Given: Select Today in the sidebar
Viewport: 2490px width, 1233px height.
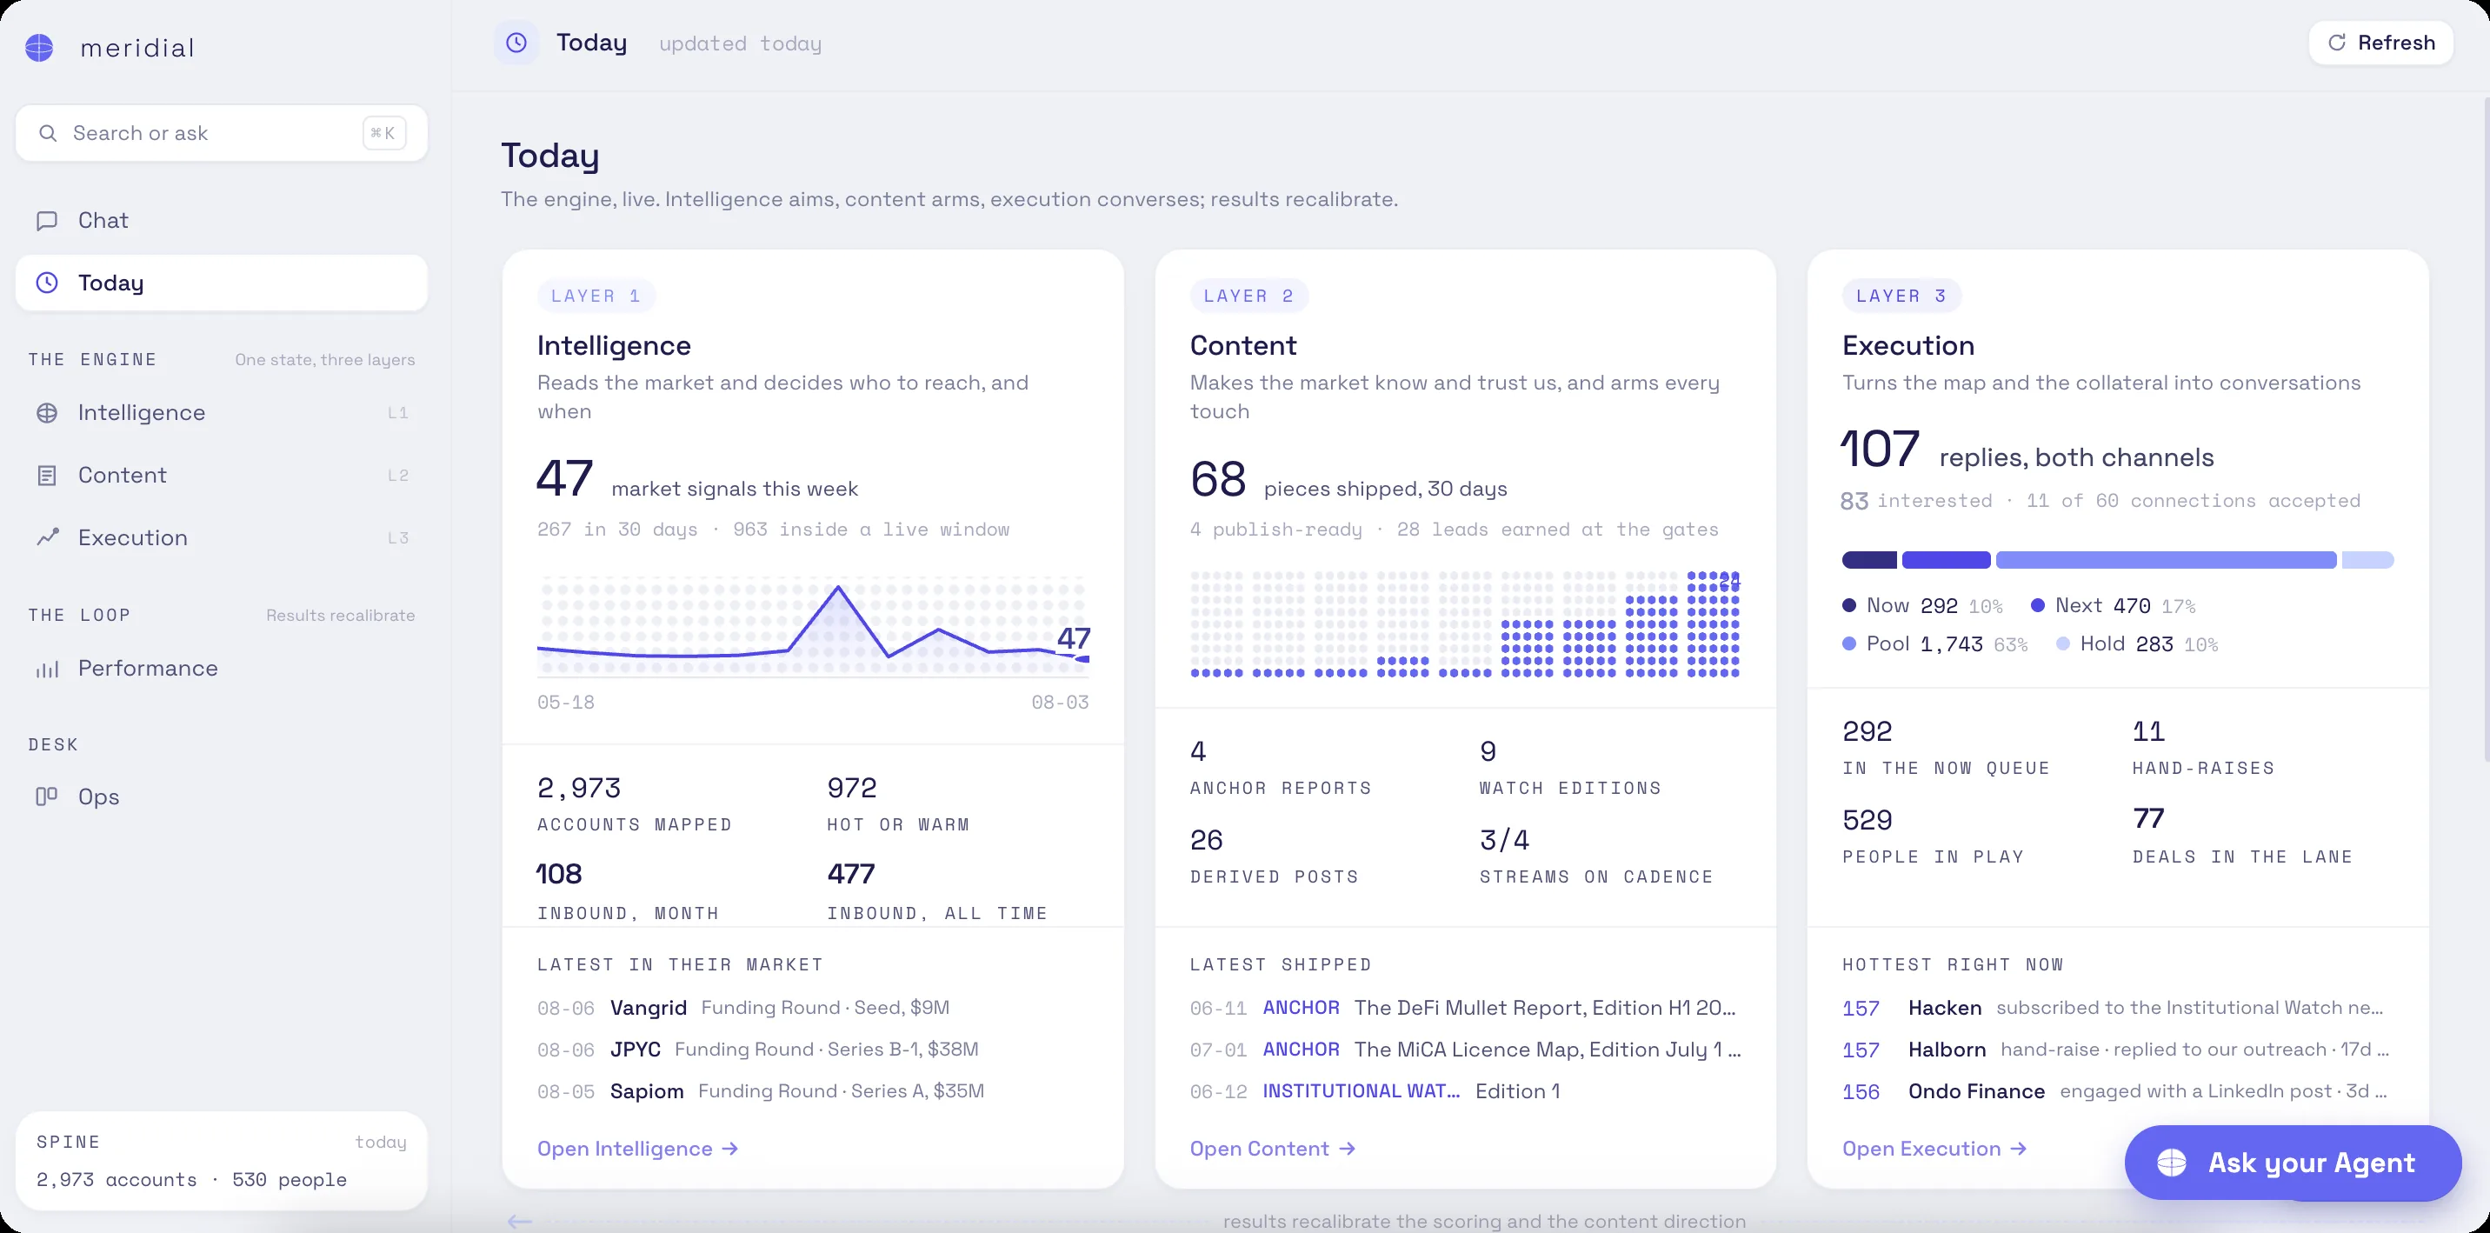Looking at the screenshot, I should pos(222,283).
